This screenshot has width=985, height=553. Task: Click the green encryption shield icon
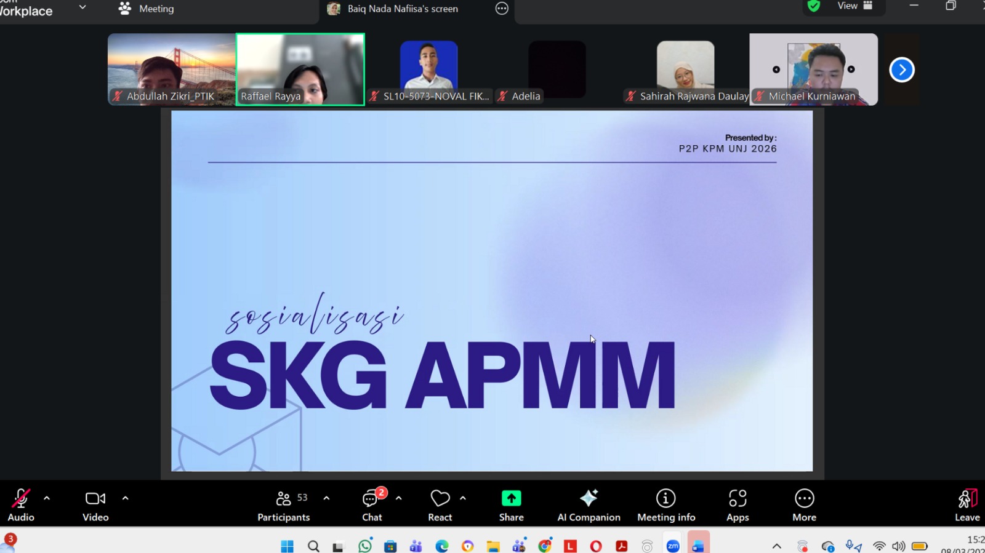(814, 6)
